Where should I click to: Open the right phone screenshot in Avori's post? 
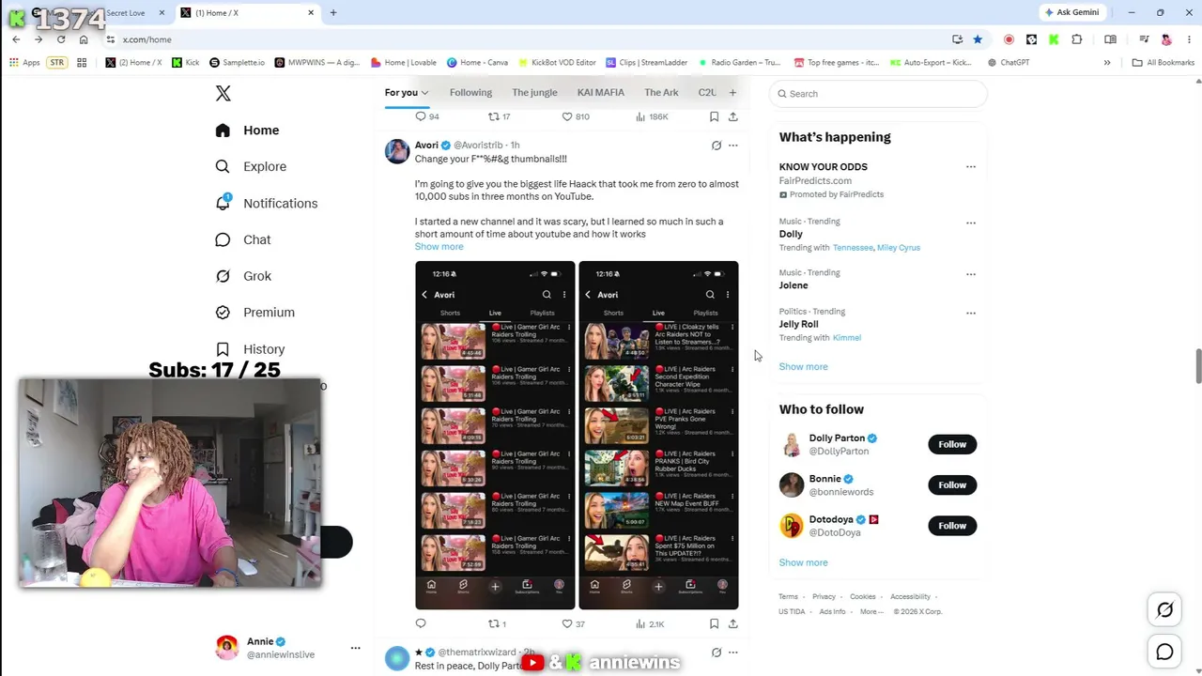(658, 435)
